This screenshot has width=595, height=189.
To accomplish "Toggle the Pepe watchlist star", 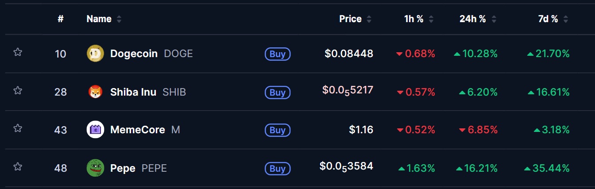I will 18,167.
